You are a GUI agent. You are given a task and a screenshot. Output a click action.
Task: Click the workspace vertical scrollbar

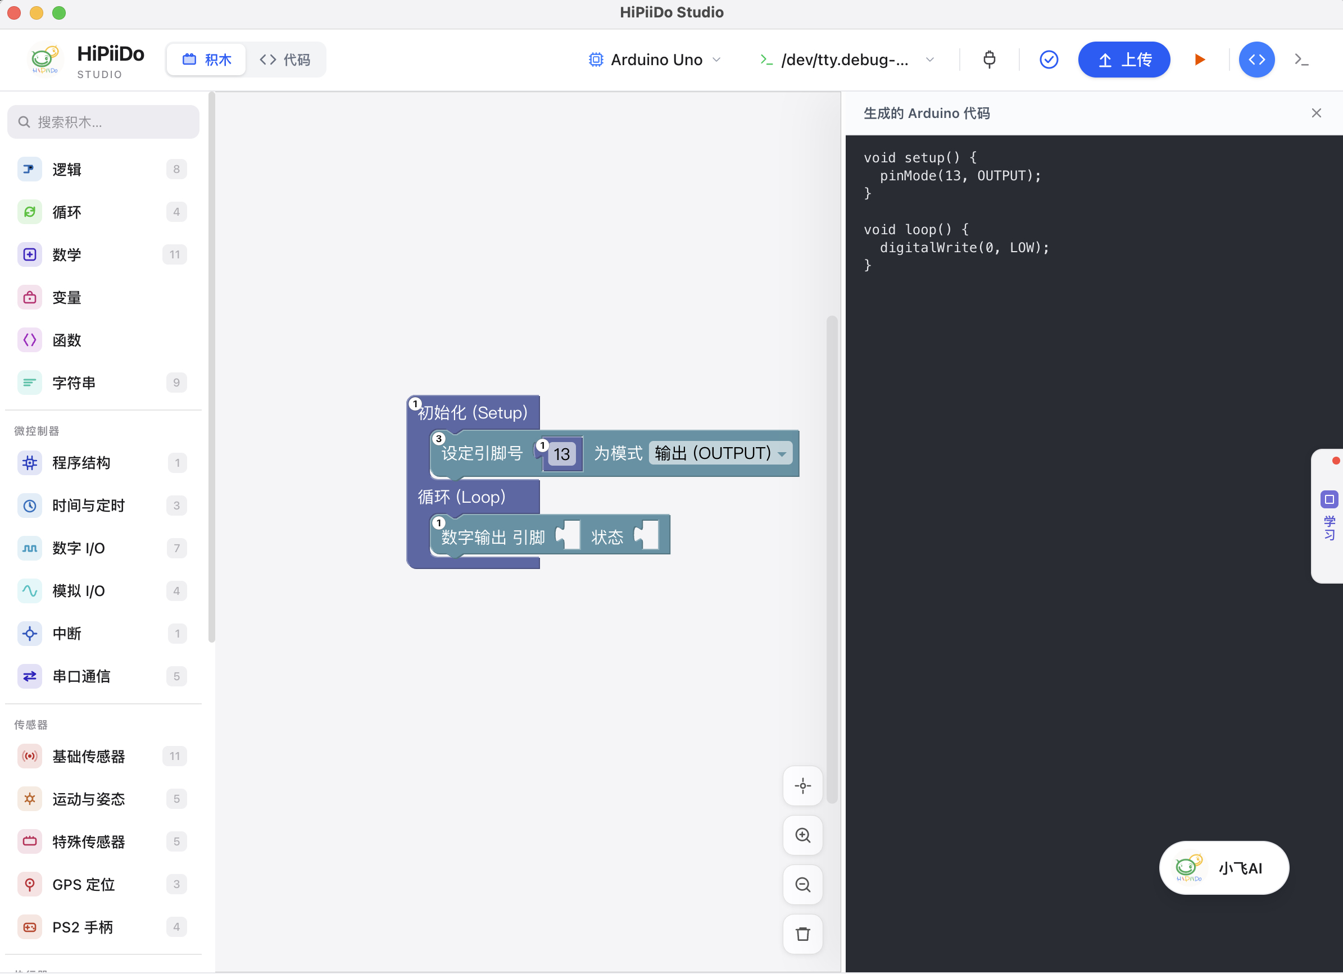832,559
